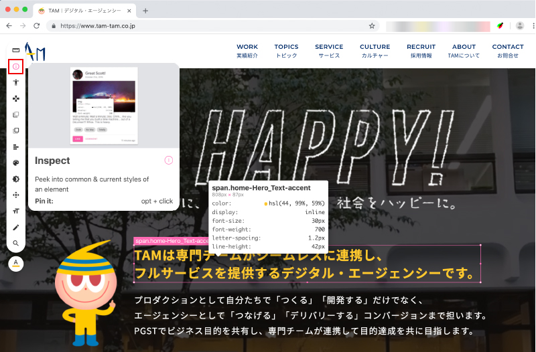The height and width of the screenshot is (352, 536).
Task: Click paragraph line PGSTでビジネス目的を共有し
Action: click(304, 331)
